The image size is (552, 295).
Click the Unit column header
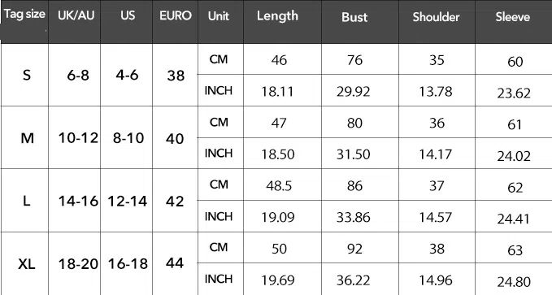(x=218, y=15)
